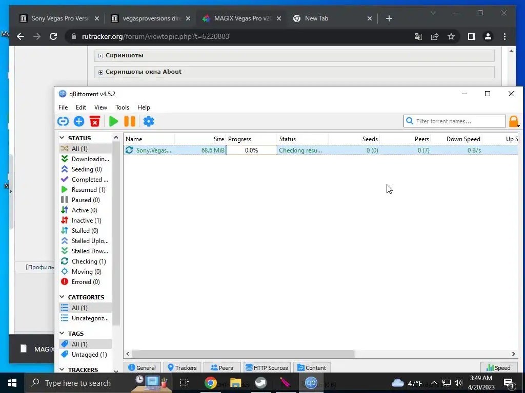Viewport: 525px width, 393px height.
Task: Sort torrents by Down Speed column
Action: [456, 139]
